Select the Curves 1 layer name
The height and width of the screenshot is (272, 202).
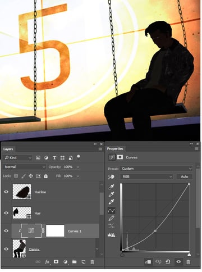(x=75, y=231)
